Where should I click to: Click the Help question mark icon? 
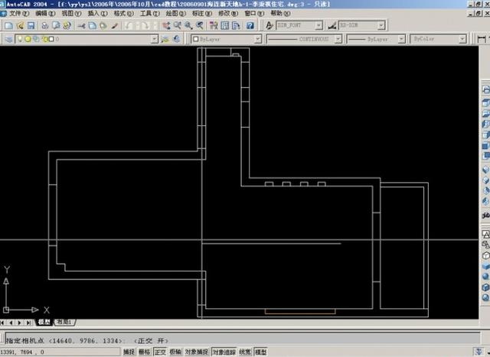coord(250,25)
